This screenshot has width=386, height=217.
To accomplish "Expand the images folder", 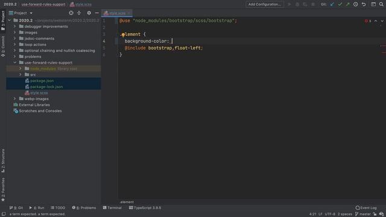I will click(14, 32).
